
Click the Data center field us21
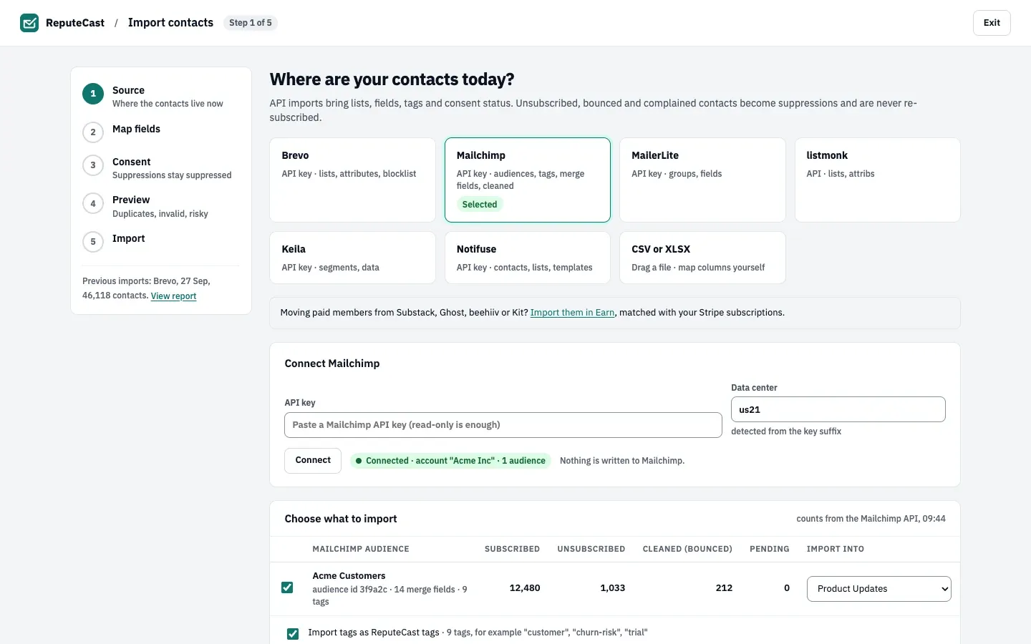tap(838, 409)
